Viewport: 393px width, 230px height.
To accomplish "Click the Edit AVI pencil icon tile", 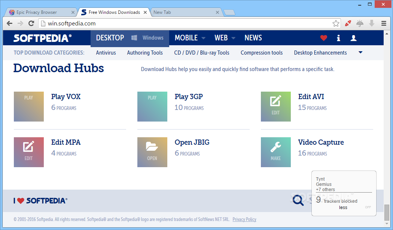I will pyautogui.click(x=276, y=107).
